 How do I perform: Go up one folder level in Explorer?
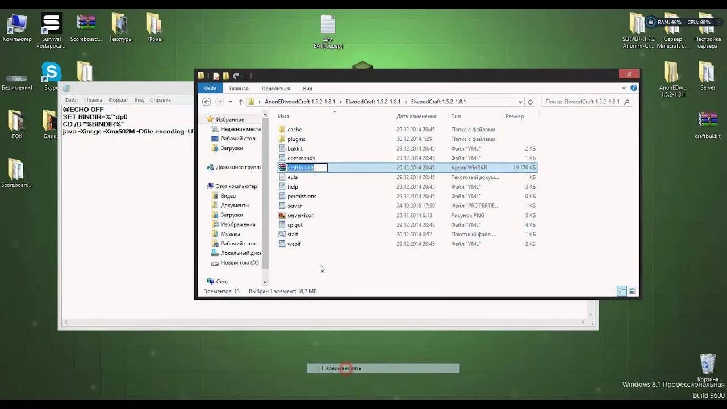[241, 102]
